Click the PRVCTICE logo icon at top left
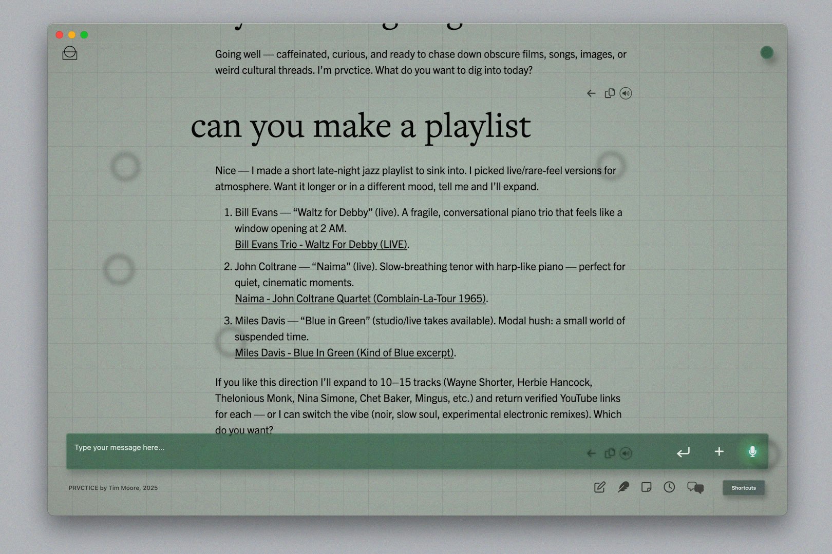The width and height of the screenshot is (832, 554). (x=70, y=53)
